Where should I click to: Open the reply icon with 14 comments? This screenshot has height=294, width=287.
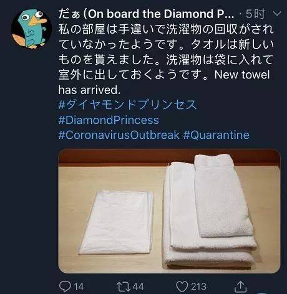coord(65,287)
